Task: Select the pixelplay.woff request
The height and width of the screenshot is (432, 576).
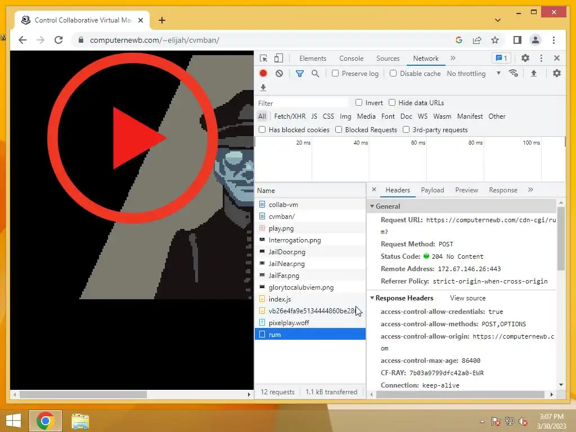Action: (310, 322)
